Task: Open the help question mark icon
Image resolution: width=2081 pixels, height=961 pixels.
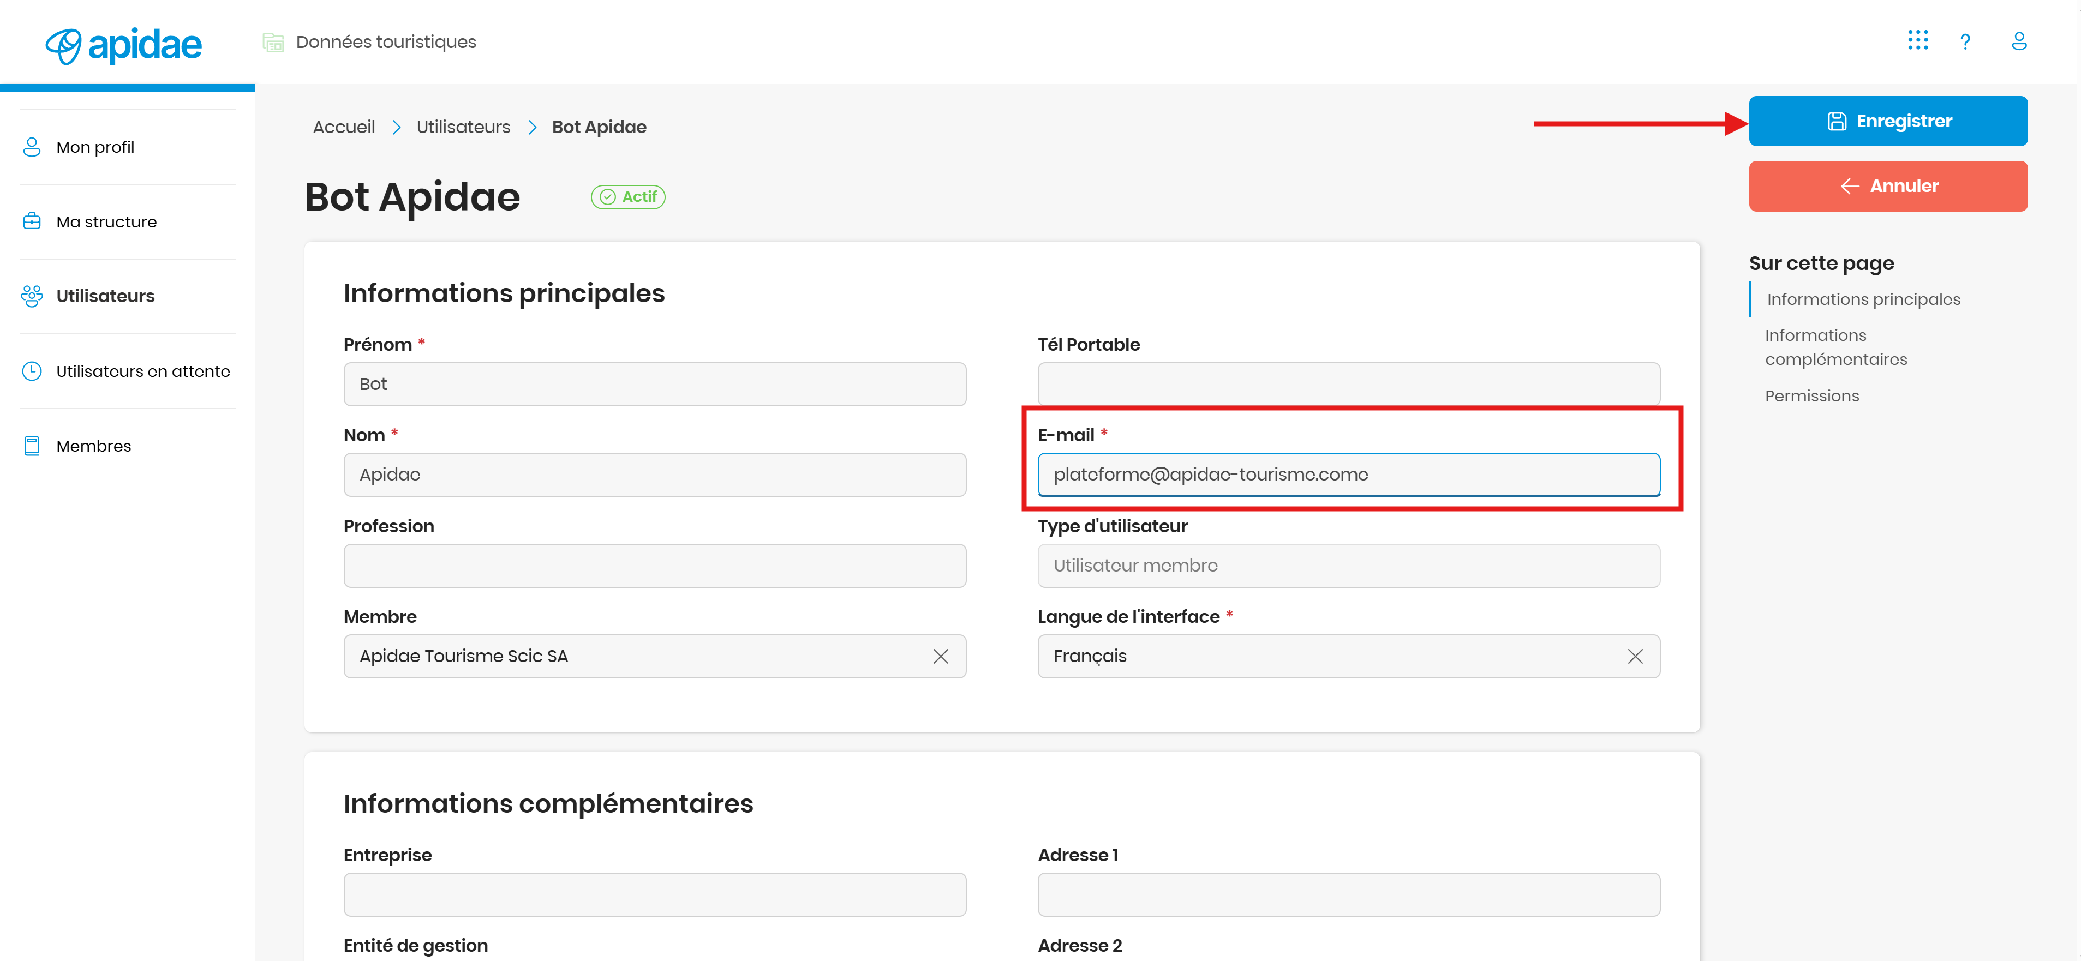Action: (x=1965, y=41)
